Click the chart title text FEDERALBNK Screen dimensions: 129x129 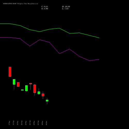click(7, 4)
